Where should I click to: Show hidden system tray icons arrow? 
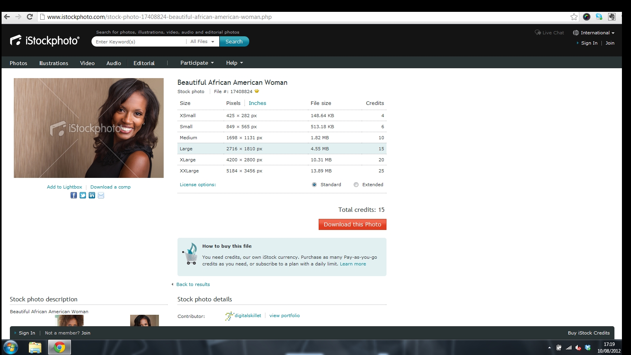549,348
